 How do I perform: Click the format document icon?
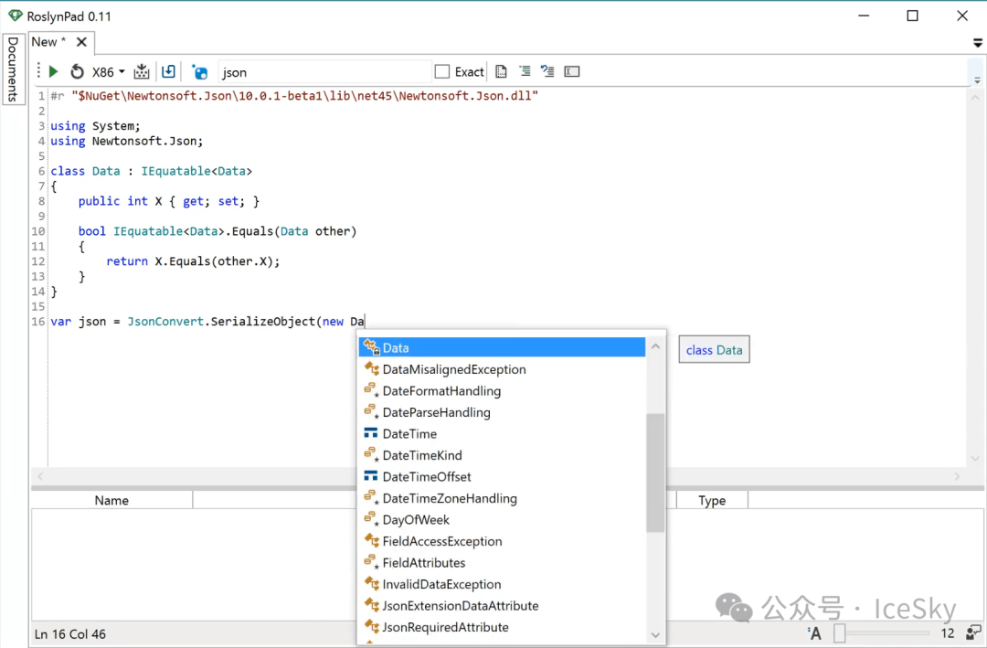(501, 72)
